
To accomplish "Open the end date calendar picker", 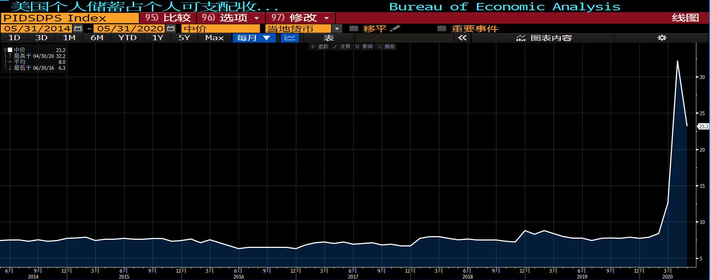I will tap(171, 28).
